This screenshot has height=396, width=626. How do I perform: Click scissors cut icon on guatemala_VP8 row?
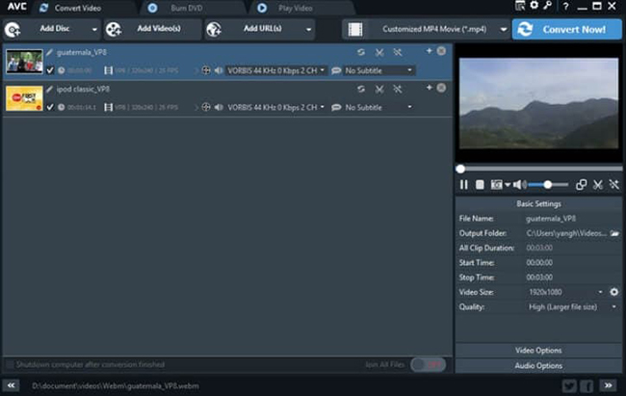[379, 52]
